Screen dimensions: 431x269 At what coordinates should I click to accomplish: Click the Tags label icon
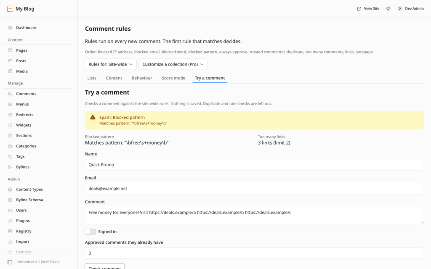pyautogui.click(x=10, y=156)
